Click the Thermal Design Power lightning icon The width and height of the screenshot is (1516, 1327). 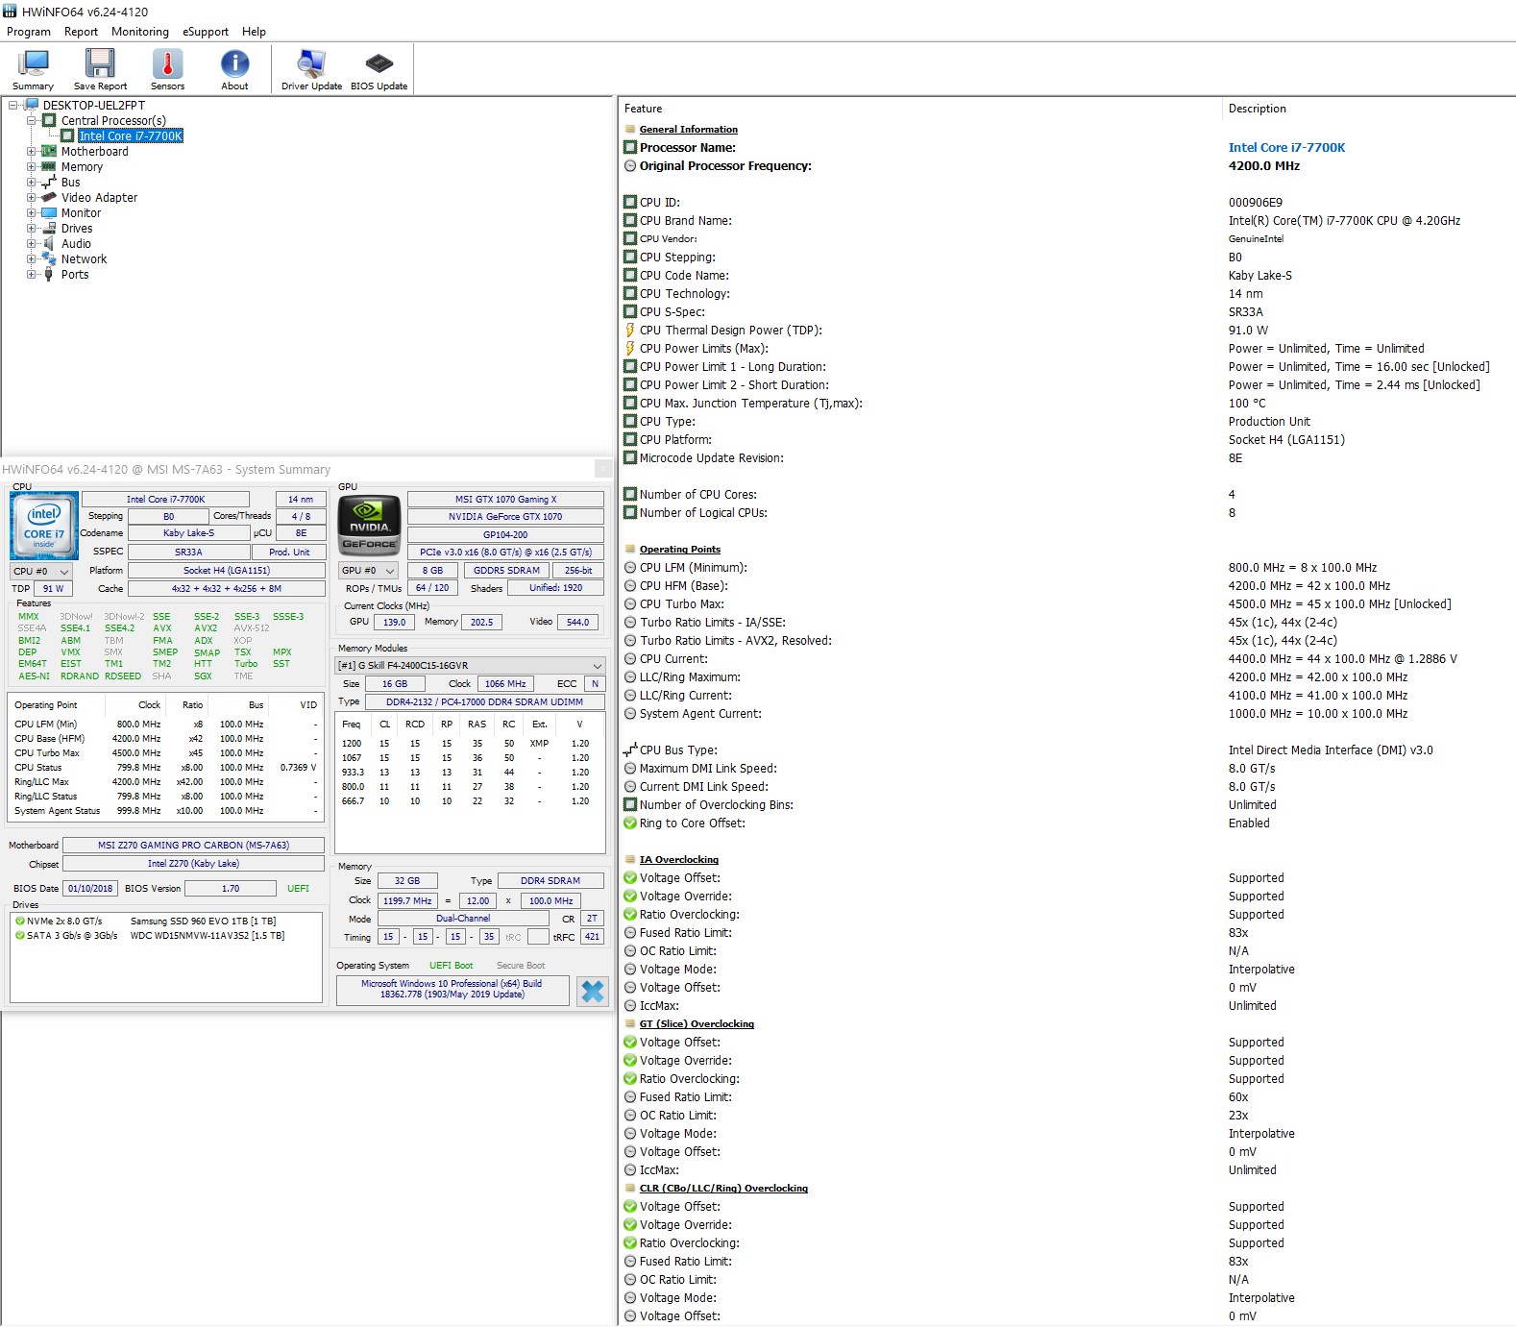click(x=630, y=330)
